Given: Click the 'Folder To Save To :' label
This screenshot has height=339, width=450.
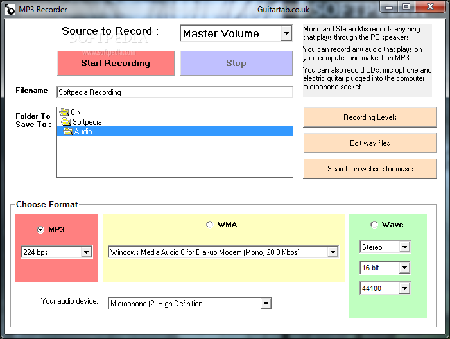Looking at the screenshot, I should pyautogui.click(x=33, y=120).
